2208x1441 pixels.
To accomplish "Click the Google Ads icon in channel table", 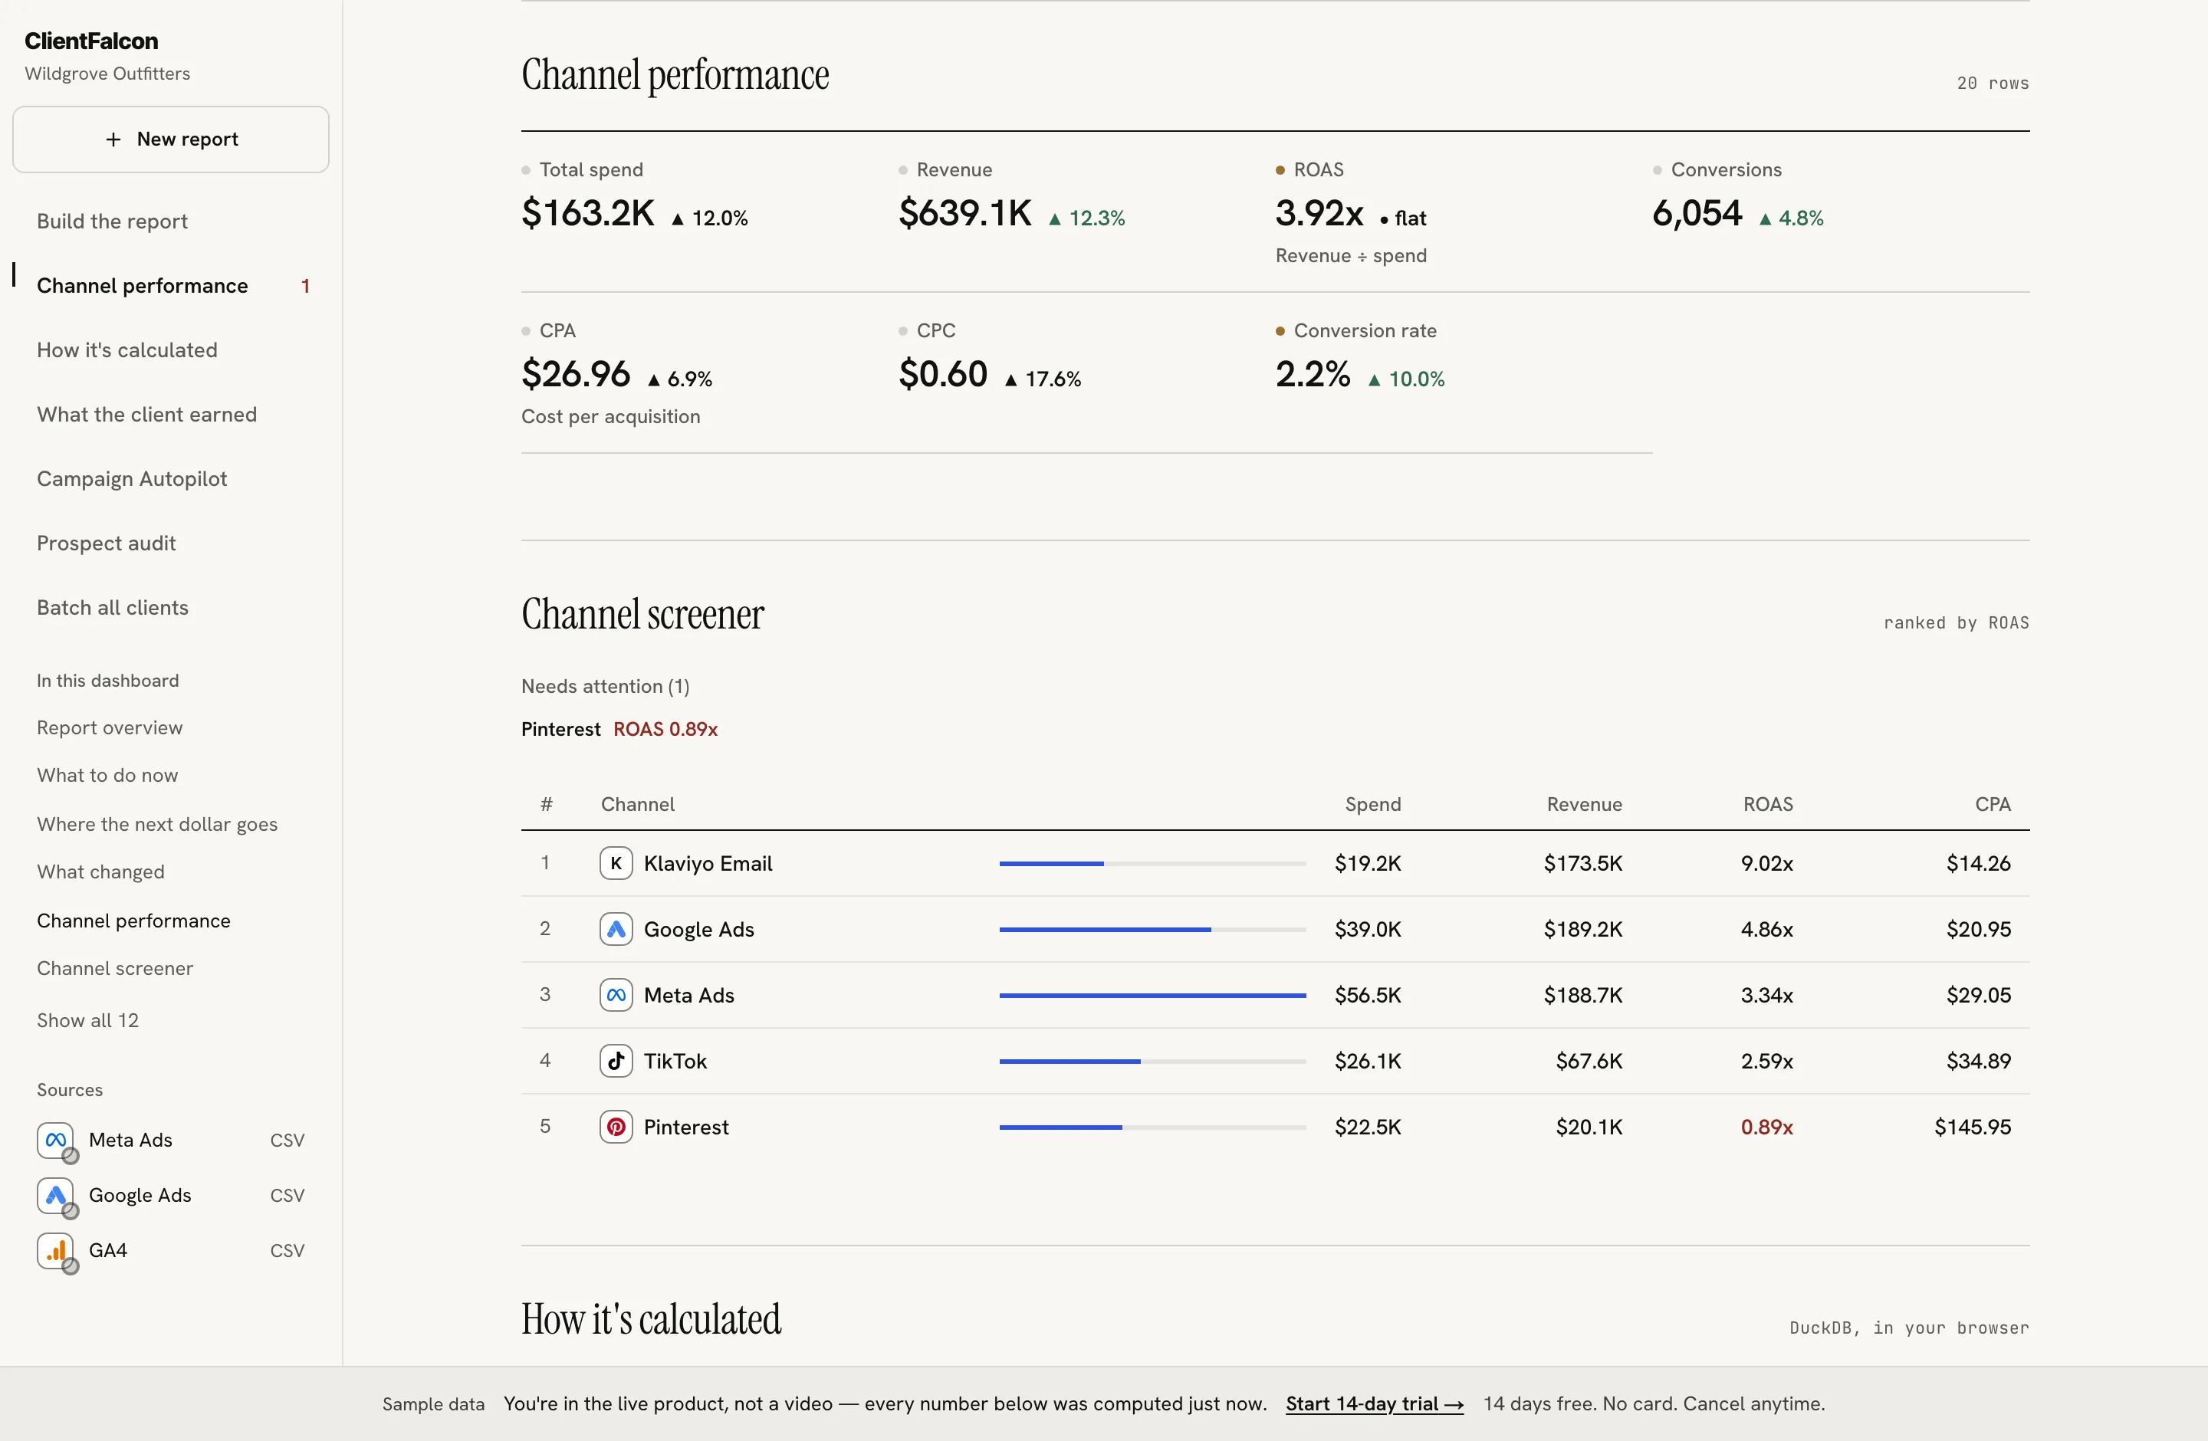I will point(616,929).
